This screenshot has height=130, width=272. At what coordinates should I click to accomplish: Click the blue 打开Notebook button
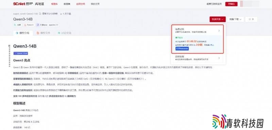coord(182,49)
